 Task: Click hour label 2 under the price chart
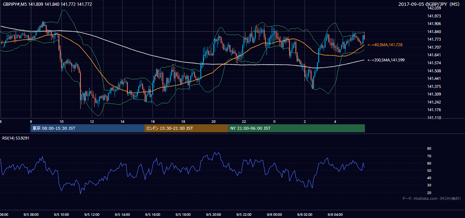pos(305,122)
